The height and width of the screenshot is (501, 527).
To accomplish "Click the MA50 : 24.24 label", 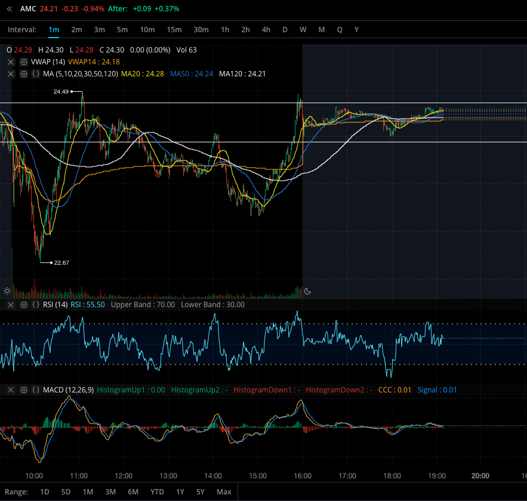I will (192, 74).
